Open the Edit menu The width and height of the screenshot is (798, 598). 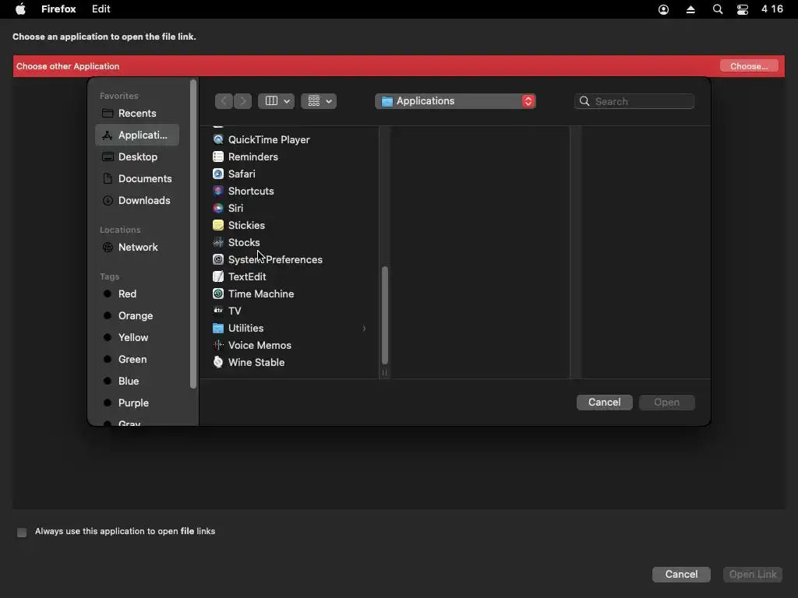(x=101, y=9)
